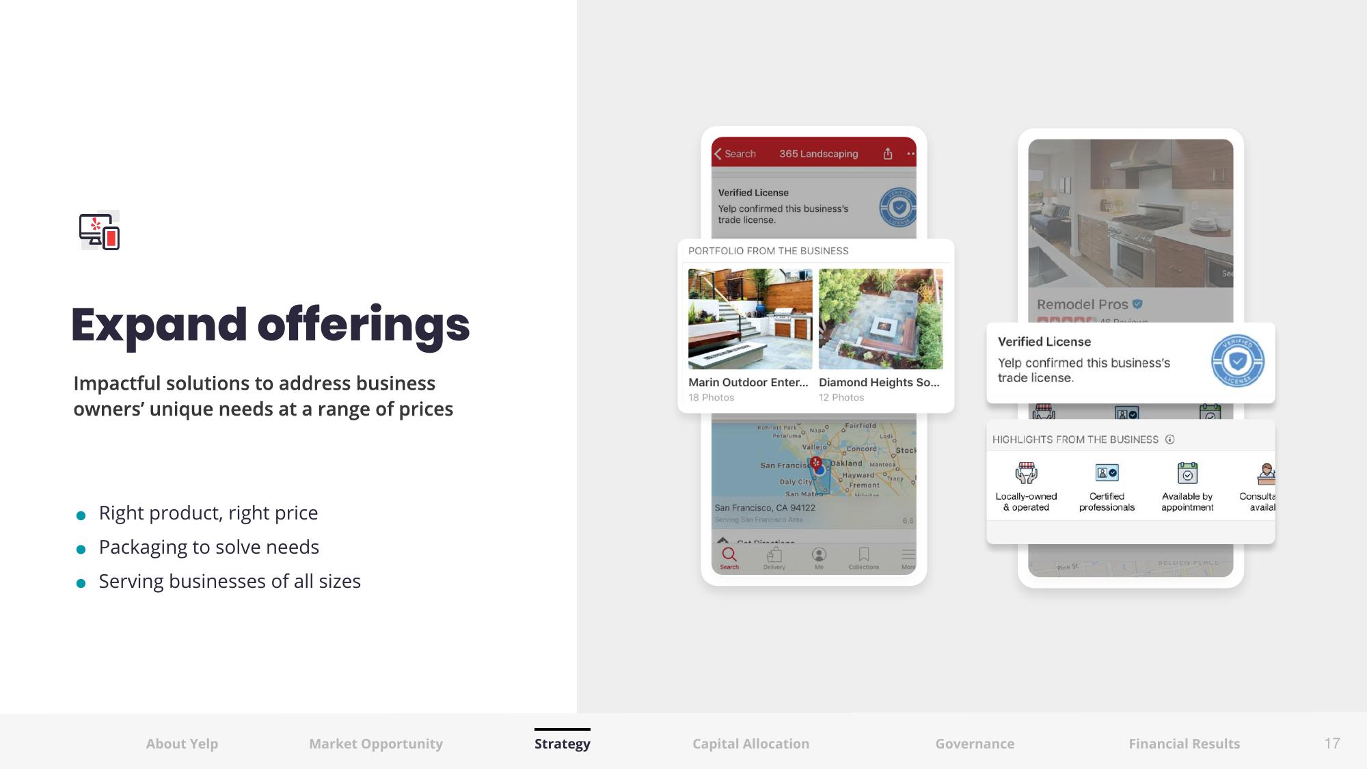
Task: Select the Me profile tab icon
Action: click(x=817, y=555)
